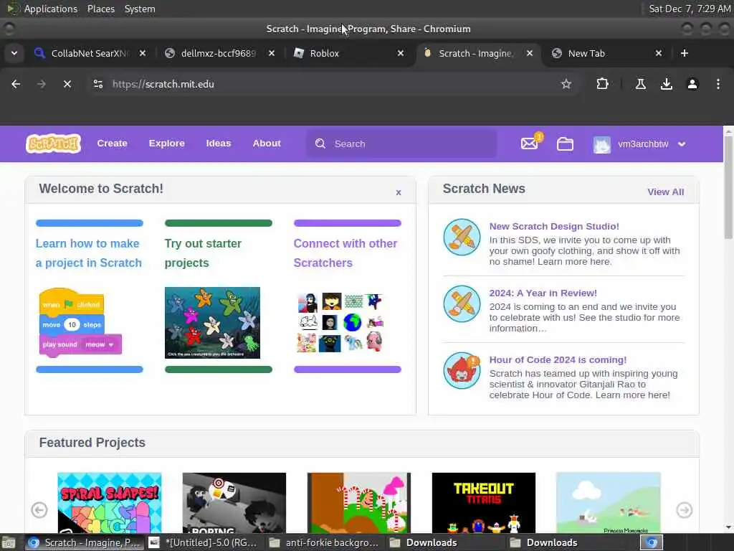Image resolution: width=734 pixels, height=551 pixels.
Task: Open the browser profile icon
Action: pyautogui.click(x=692, y=84)
